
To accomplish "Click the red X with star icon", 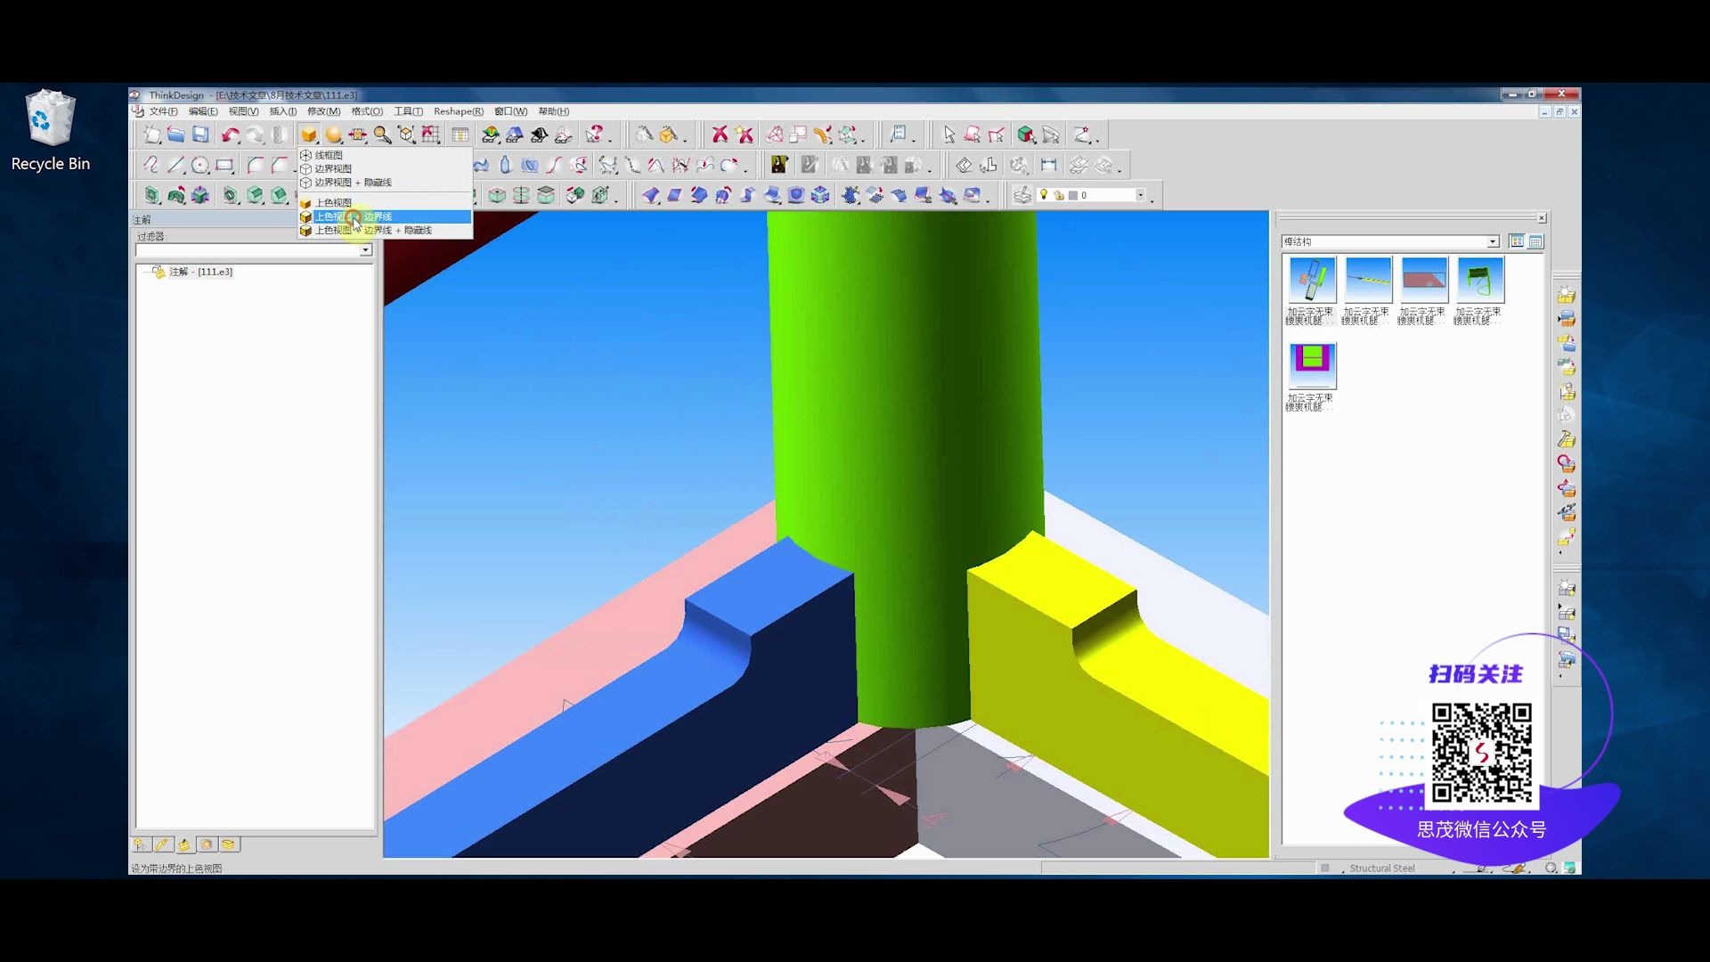I will [x=745, y=135].
